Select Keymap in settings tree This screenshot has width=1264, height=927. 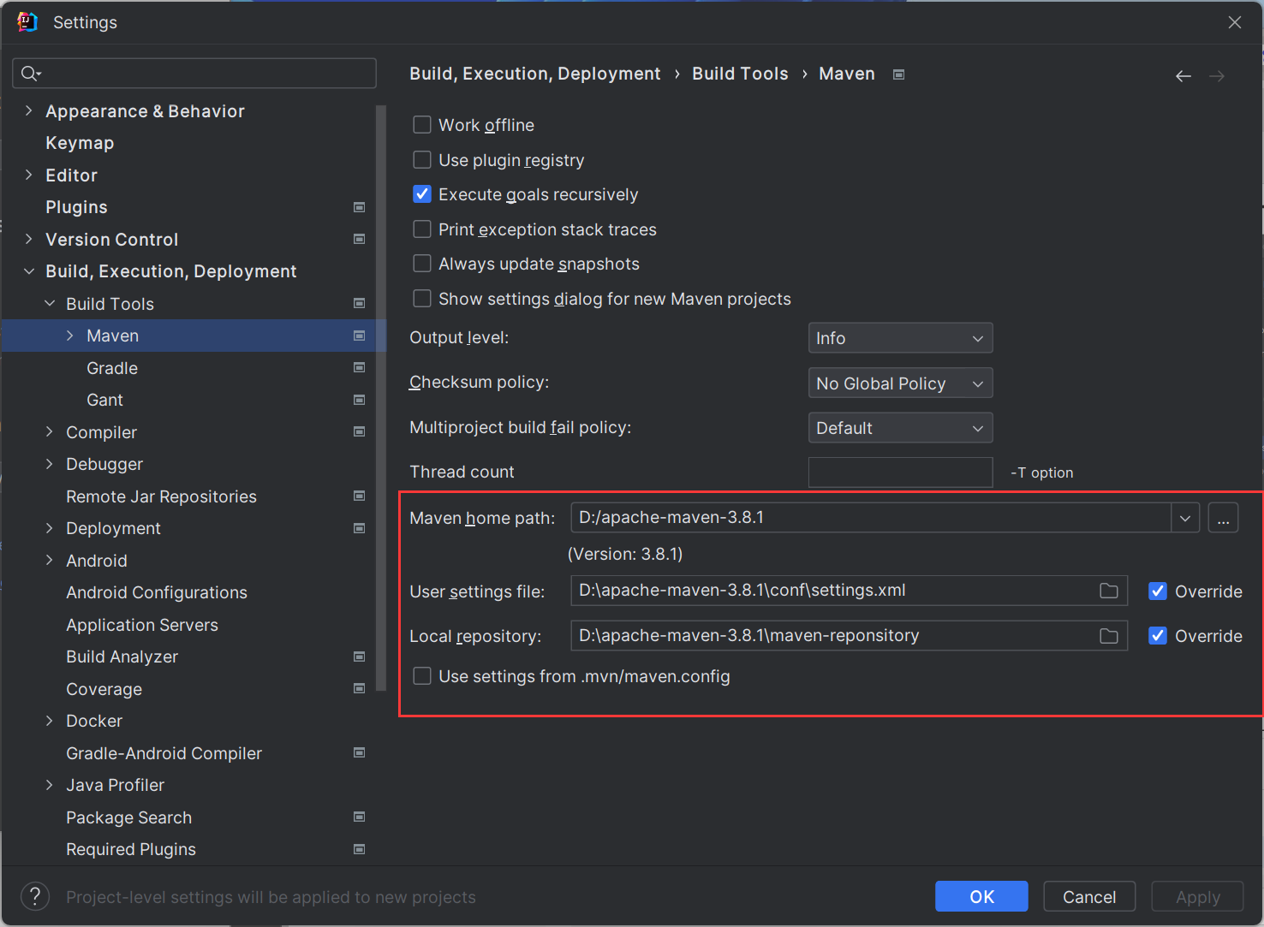tap(80, 143)
